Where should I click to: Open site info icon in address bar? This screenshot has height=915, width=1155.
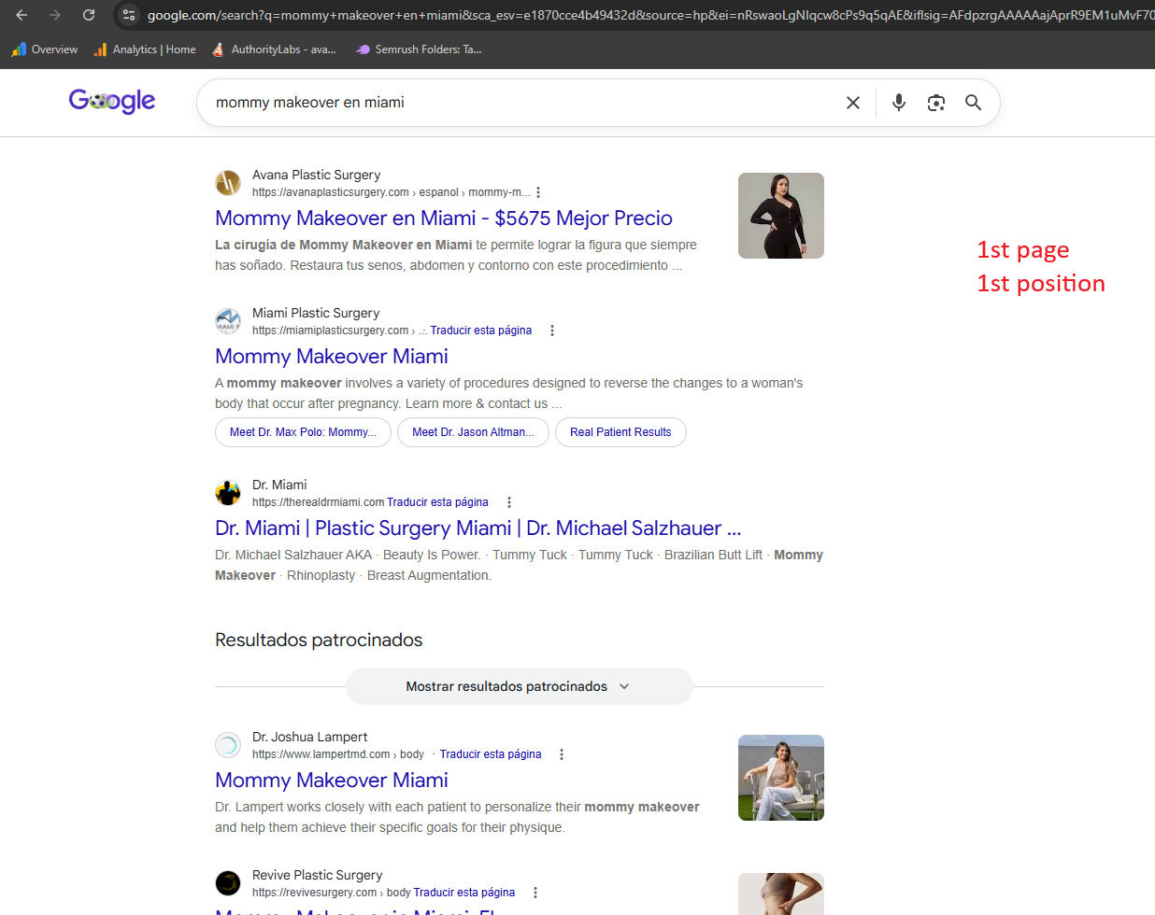(x=130, y=15)
